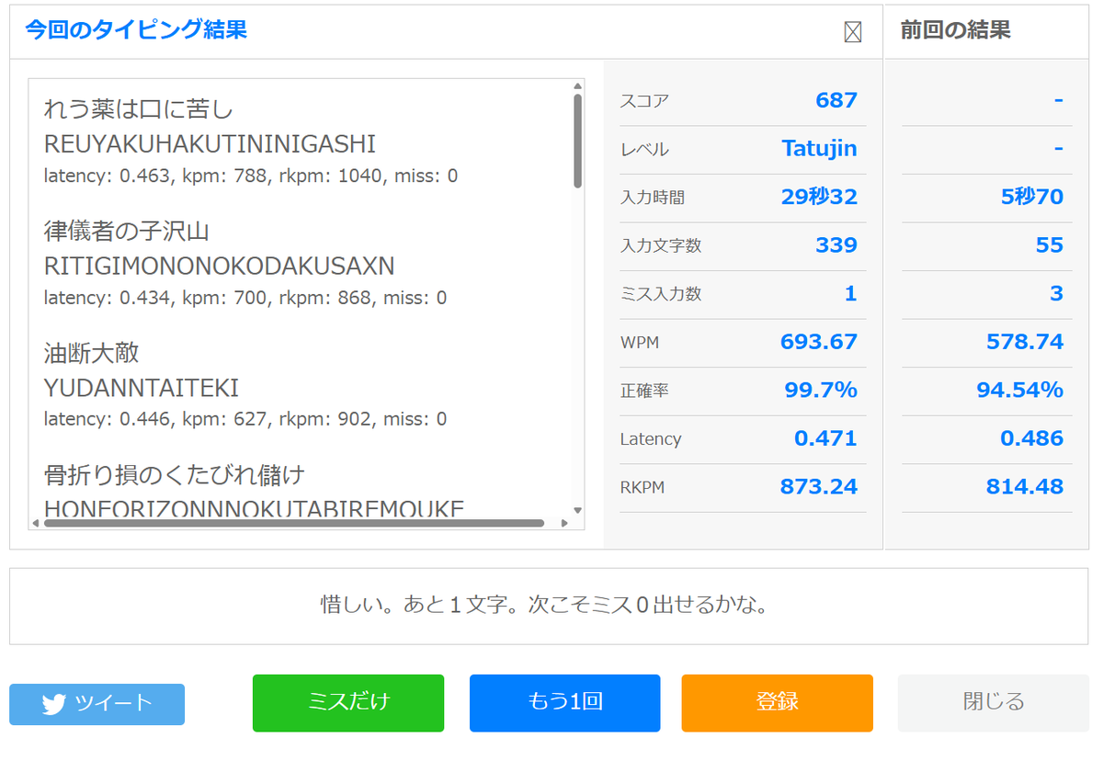Click the previous WPM value 578.74
Viewport: 1103px width, 760px height.
[1025, 342]
